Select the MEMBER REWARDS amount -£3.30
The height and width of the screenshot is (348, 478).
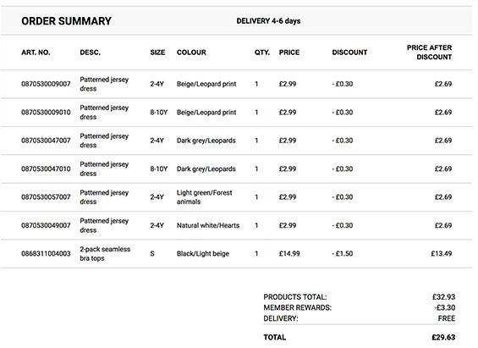(445, 307)
